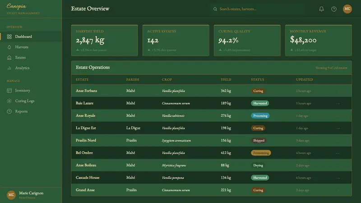Click the Dashboard grid icon in sidebar
361x203 pixels.
click(x=9, y=37)
